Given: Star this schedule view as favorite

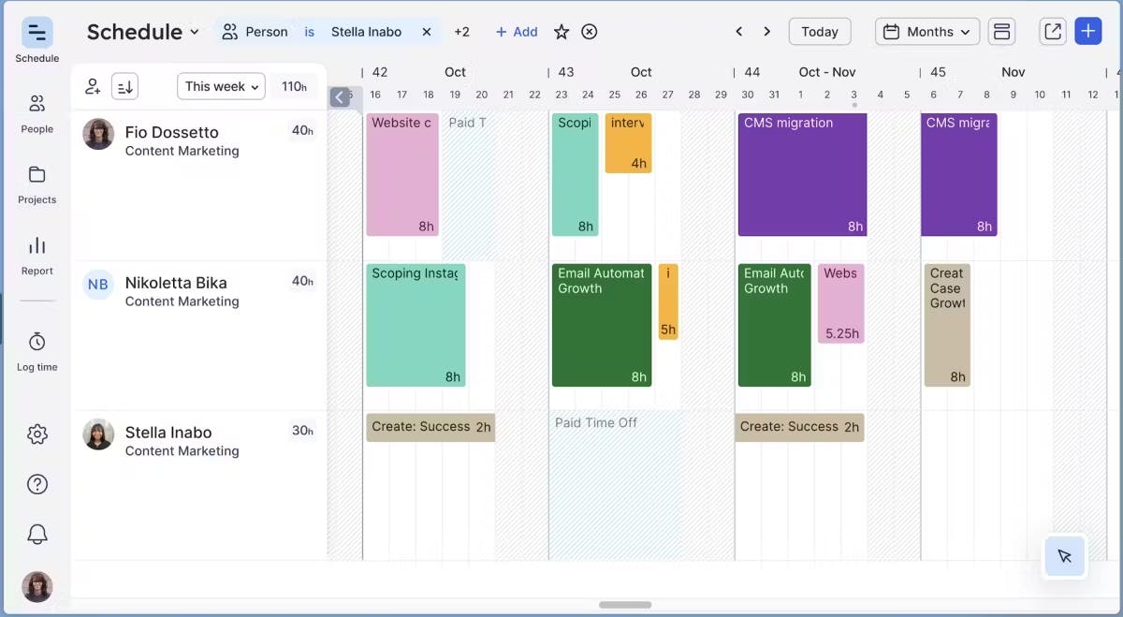Looking at the screenshot, I should [x=561, y=32].
